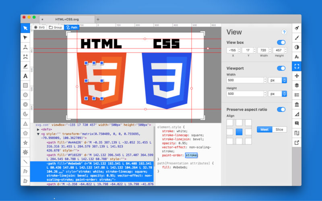The image size is (322, 201).
Task: Select the Pentagon shape tool
Action: 25,133
